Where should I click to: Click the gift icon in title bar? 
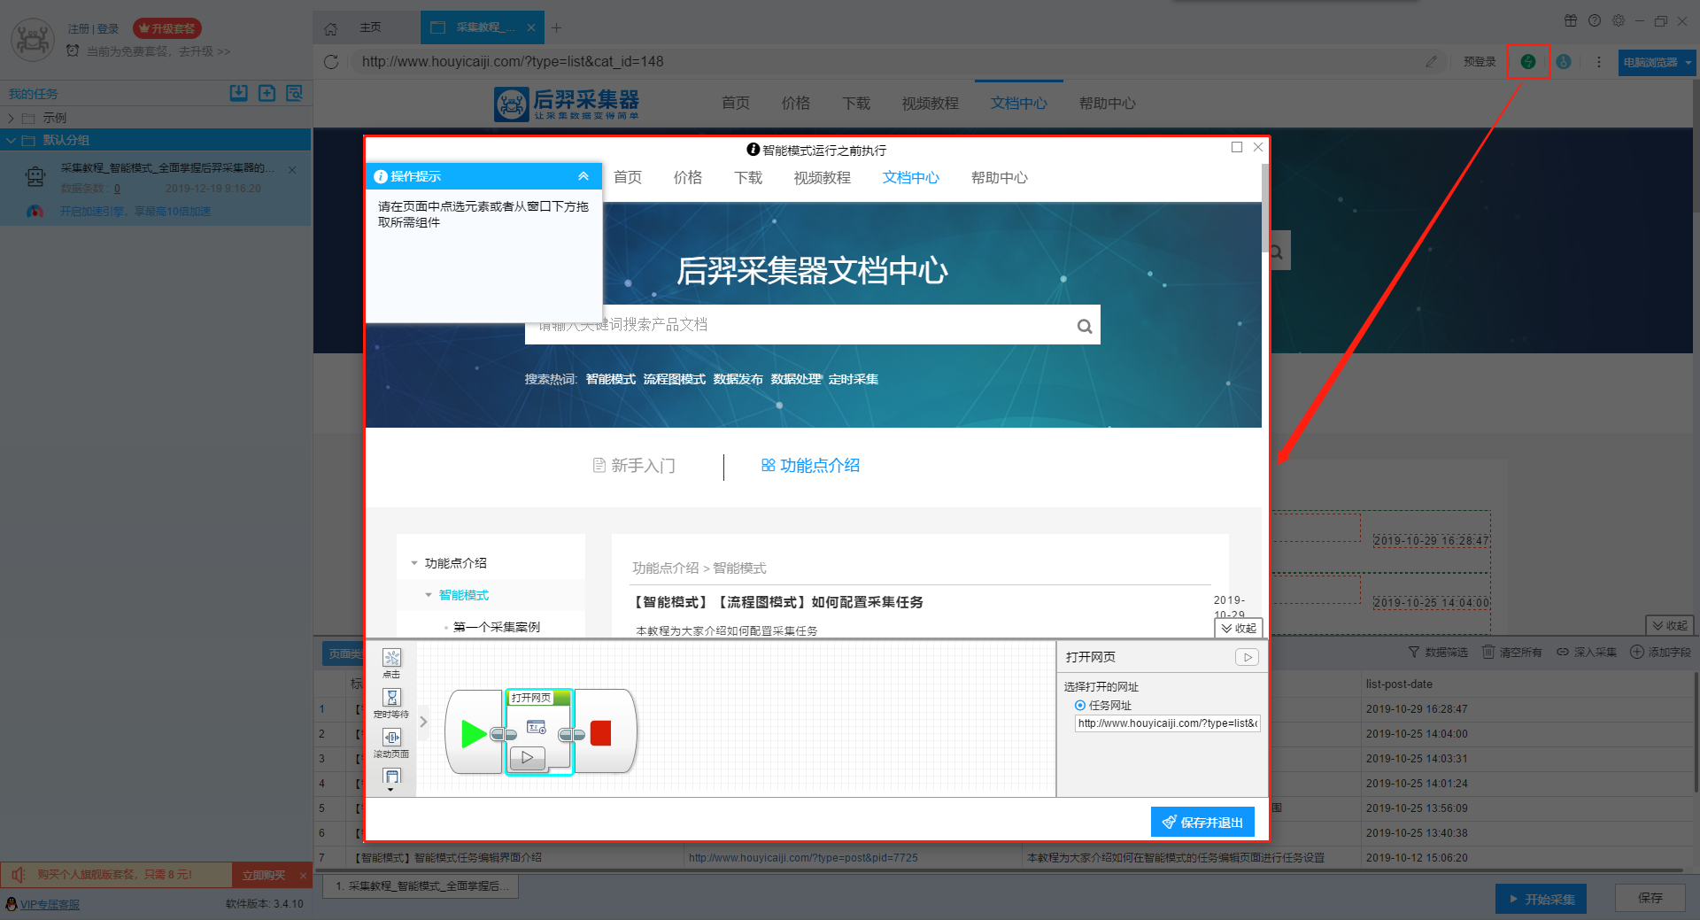1571,20
